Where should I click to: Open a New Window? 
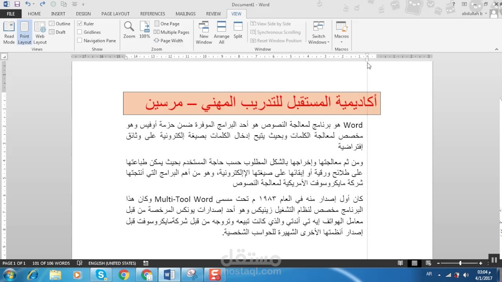tap(204, 33)
